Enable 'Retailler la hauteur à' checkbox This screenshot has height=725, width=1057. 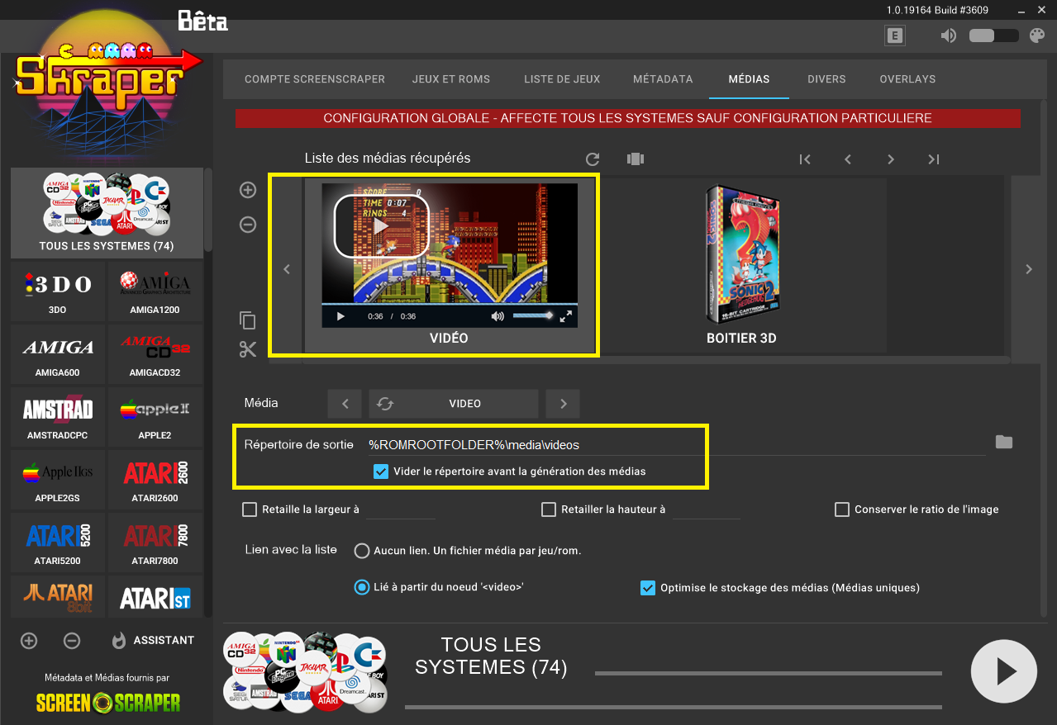point(549,509)
